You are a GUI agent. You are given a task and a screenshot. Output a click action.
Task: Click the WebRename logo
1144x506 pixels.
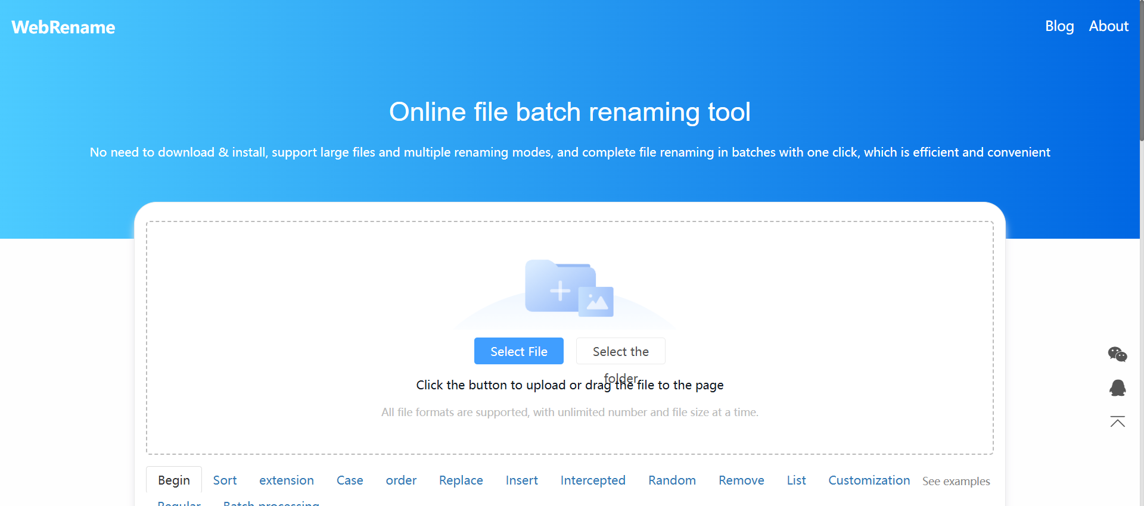tap(63, 27)
